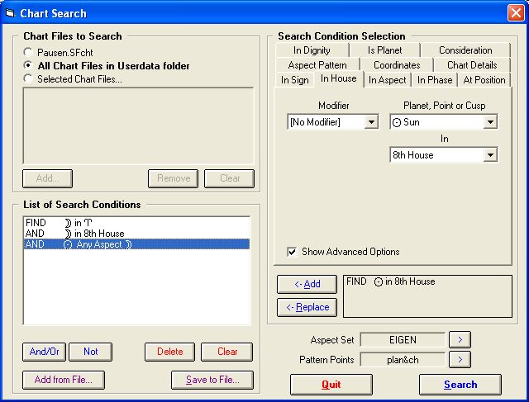Click Save to File button
Viewport: 529px width, 402px height.
[x=212, y=380]
